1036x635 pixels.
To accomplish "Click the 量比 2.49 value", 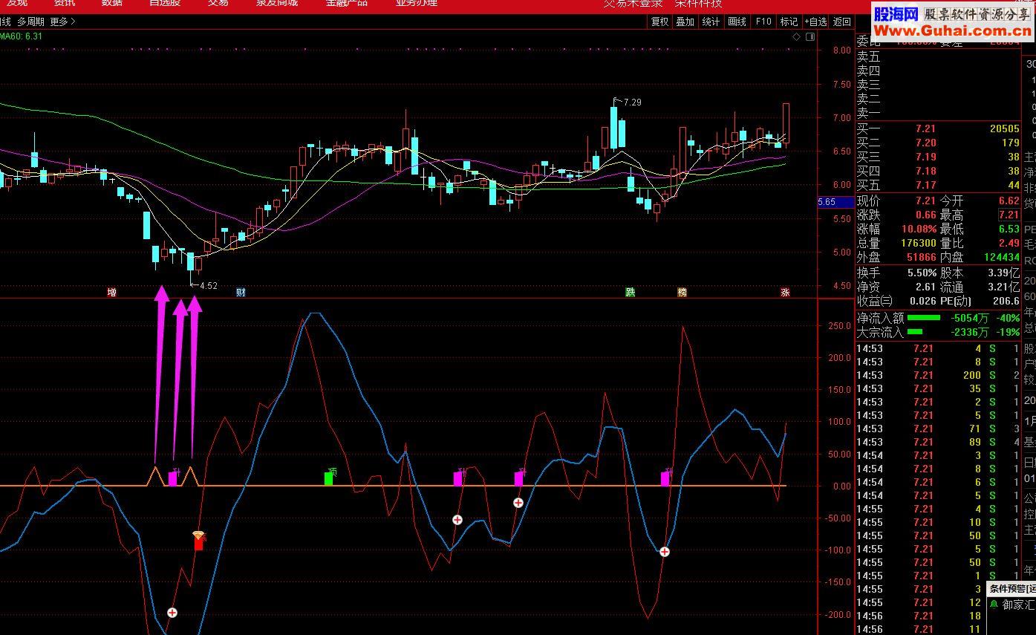I will (x=1010, y=243).
